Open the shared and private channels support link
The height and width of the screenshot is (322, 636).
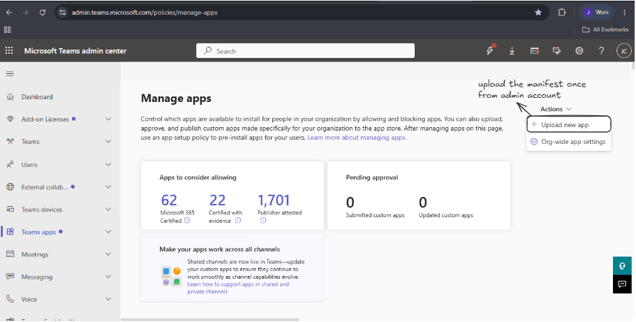point(238,288)
